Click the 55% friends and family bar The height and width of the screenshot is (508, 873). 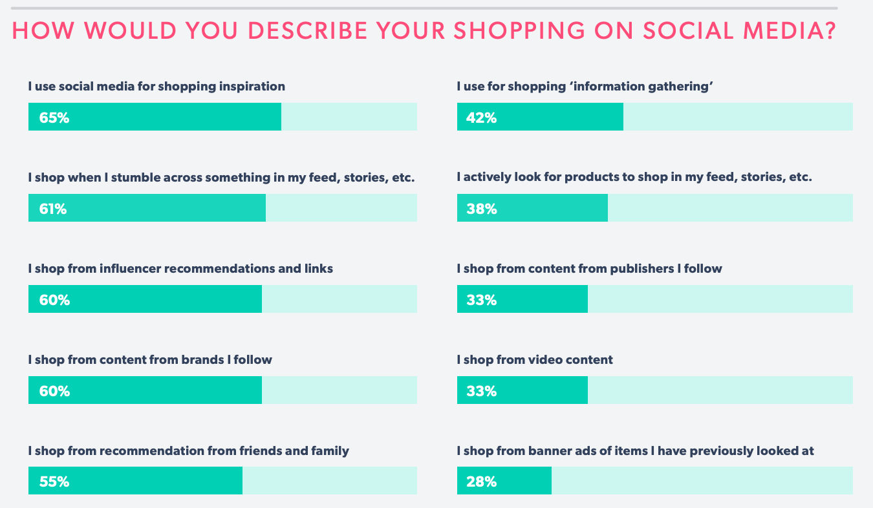click(135, 482)
